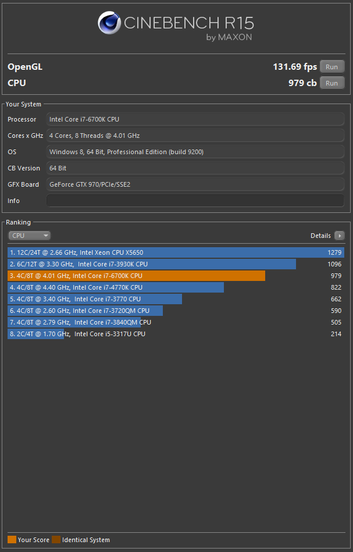Select the i7-3930K ranking row

tap(174, 264)
